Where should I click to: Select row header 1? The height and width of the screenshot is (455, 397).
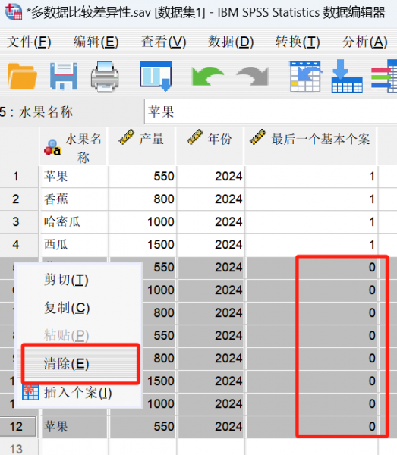point(19,177)
